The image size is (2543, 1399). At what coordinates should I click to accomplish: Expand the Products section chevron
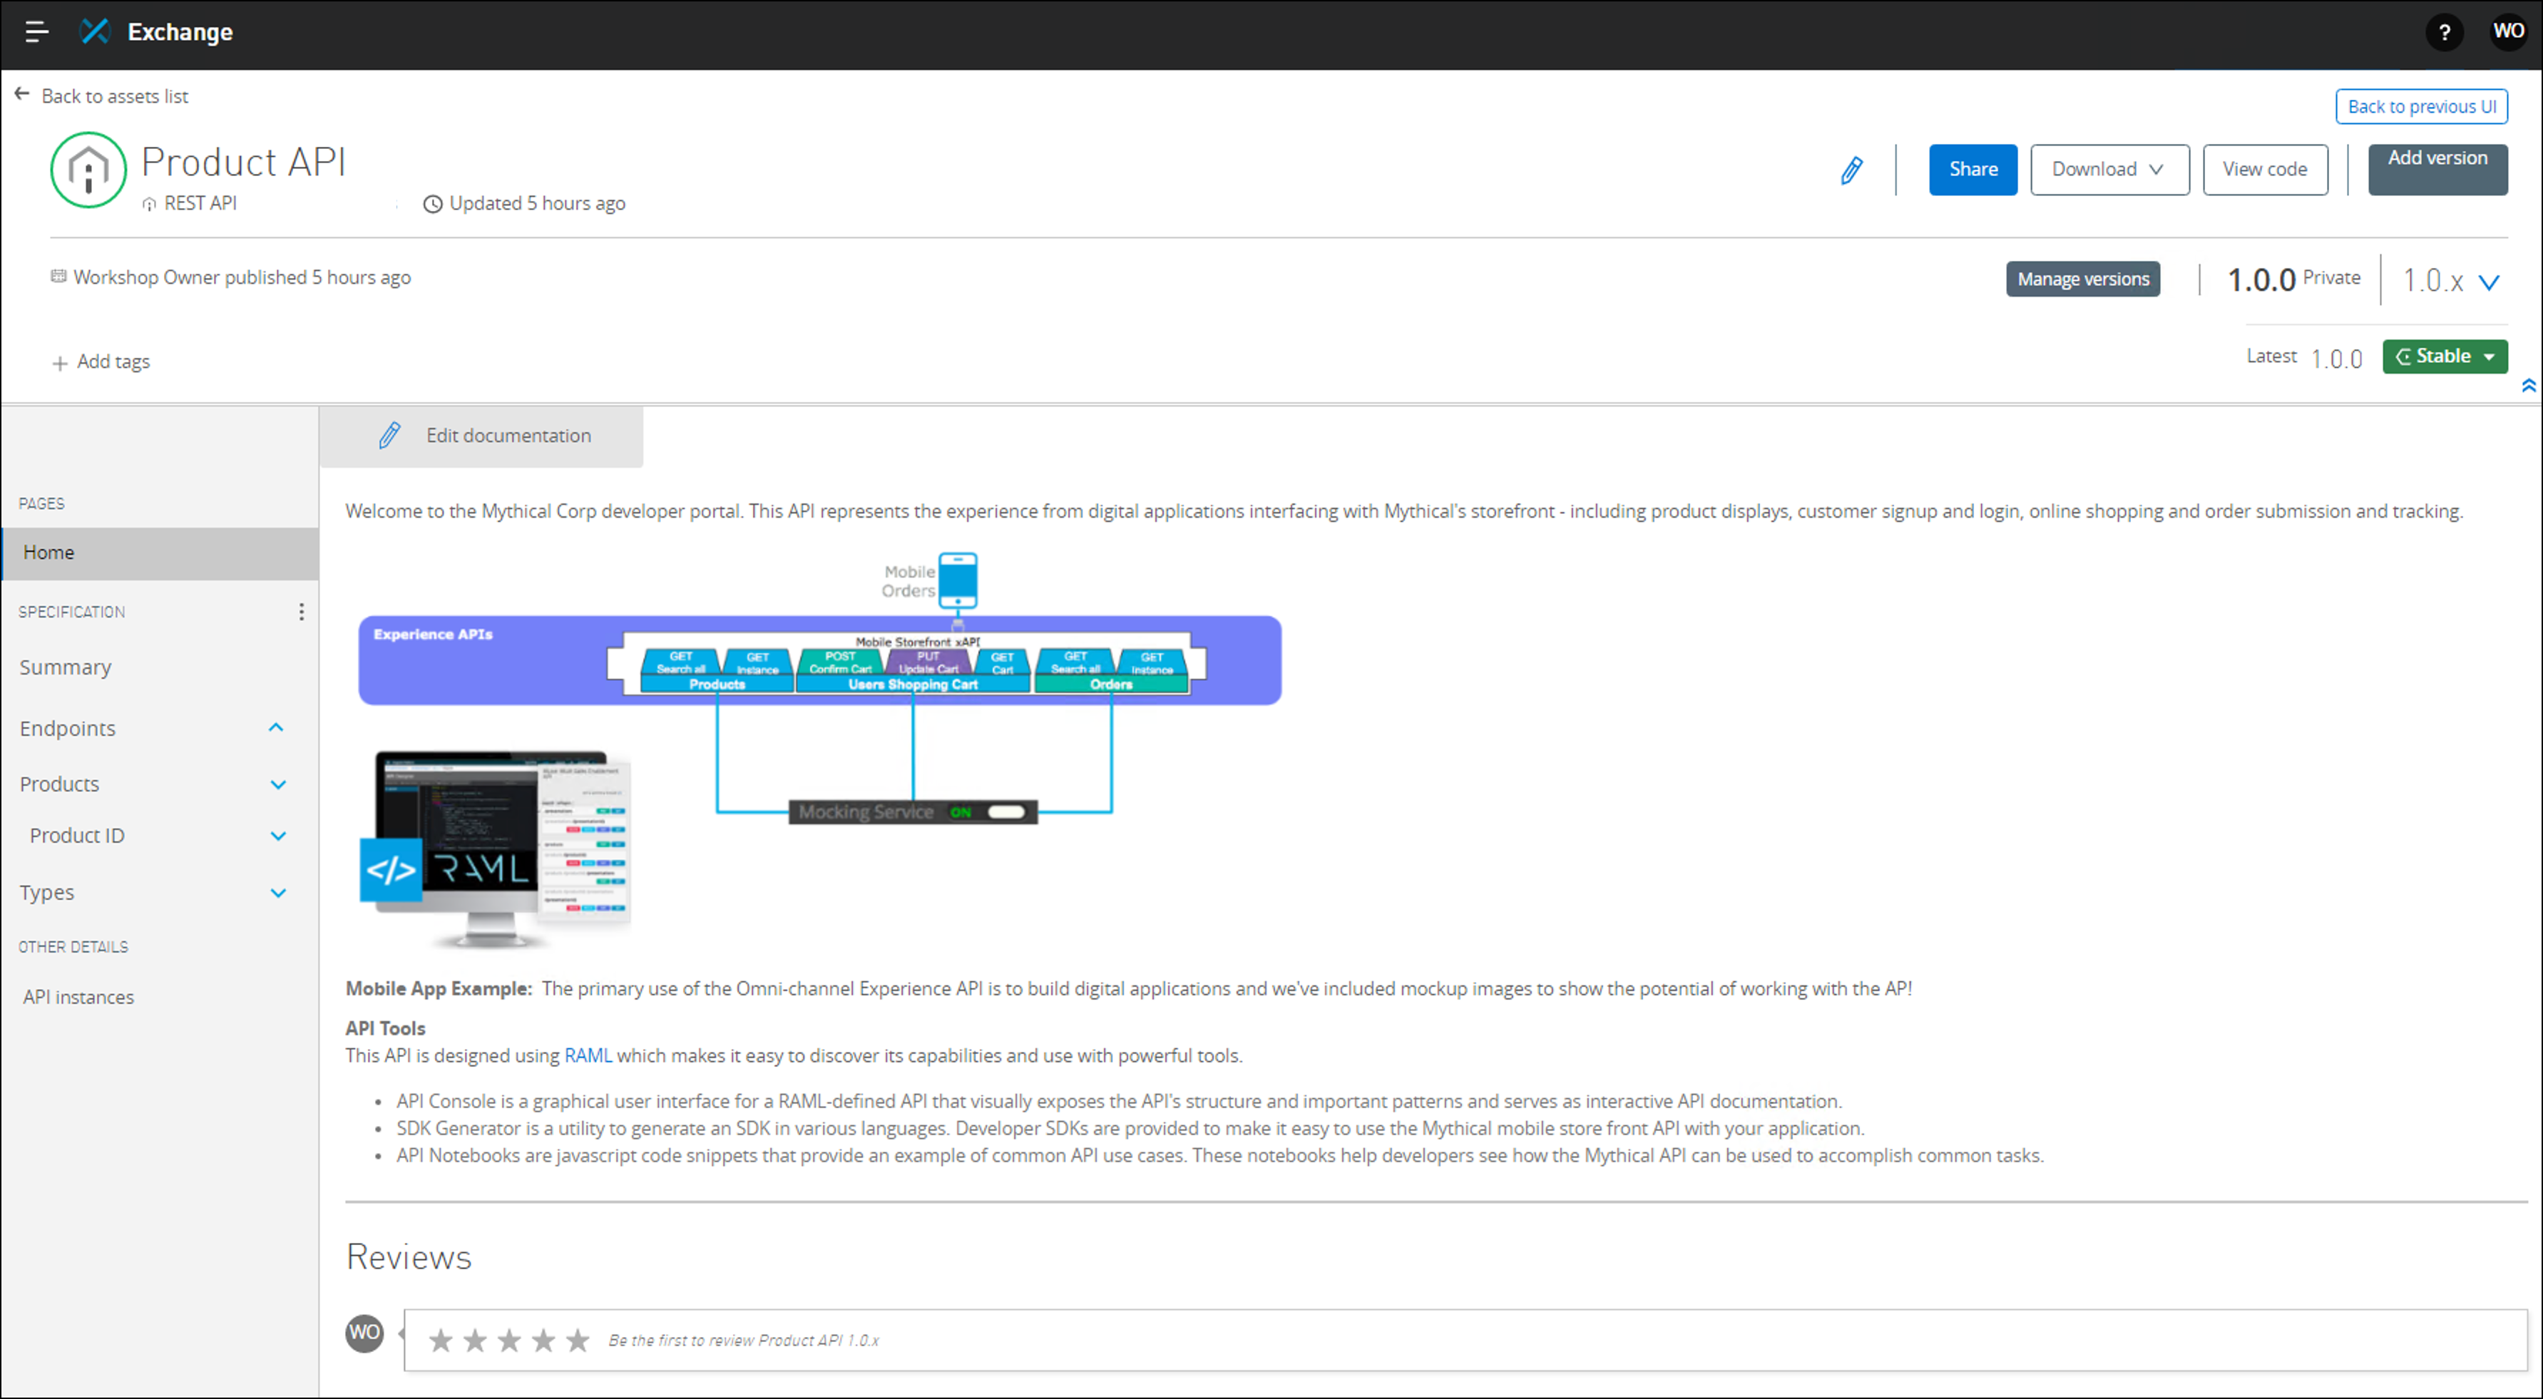(278, 785)
